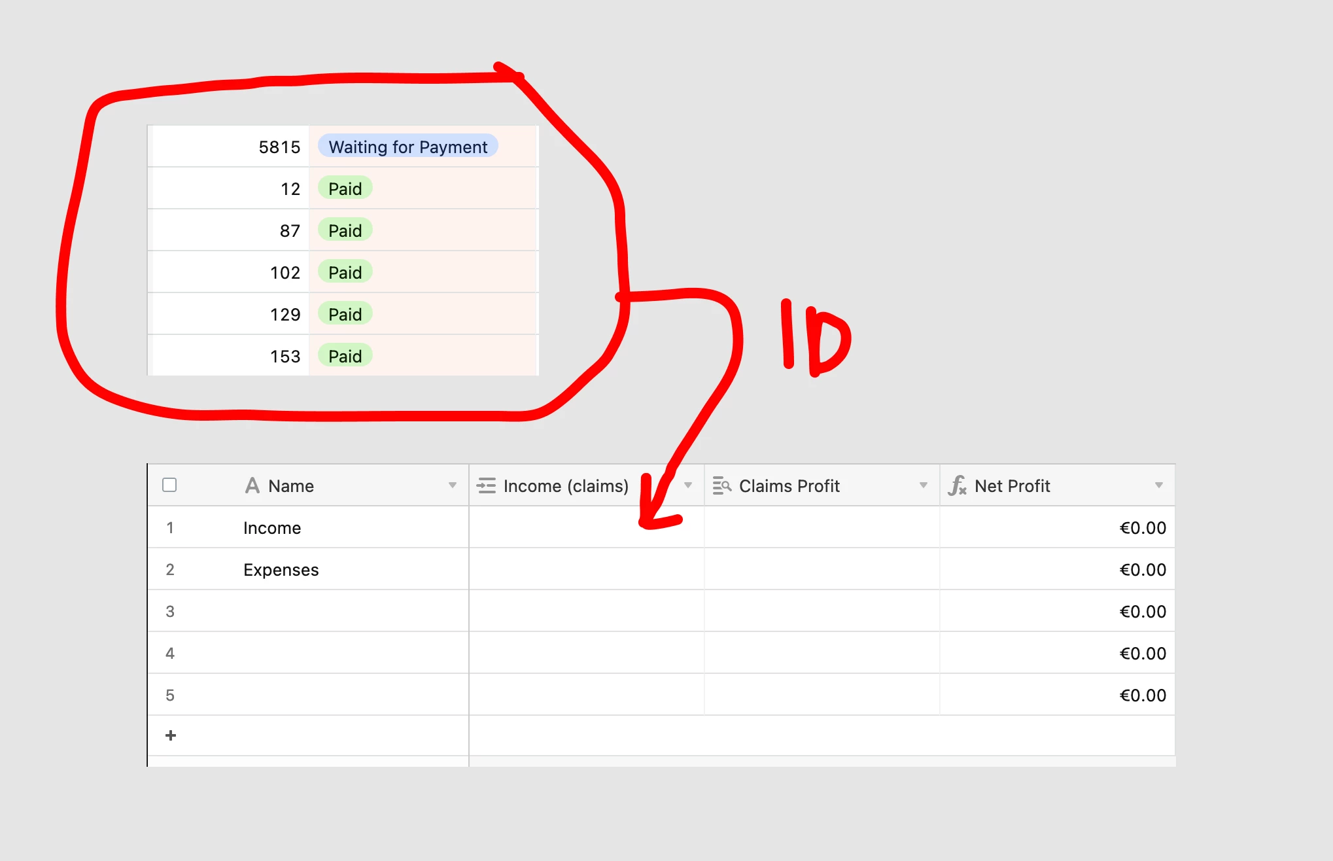
Task: Click the lookup icon beside Claims Profit
Action: click(x=721, y=485)
